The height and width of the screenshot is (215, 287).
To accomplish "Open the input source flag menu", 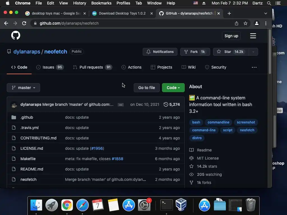I will click(196, 3).
